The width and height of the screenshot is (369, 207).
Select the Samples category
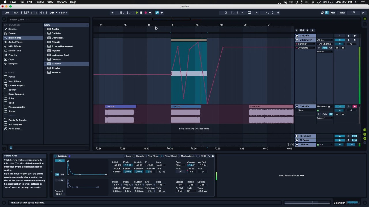[x=13, y=64]
